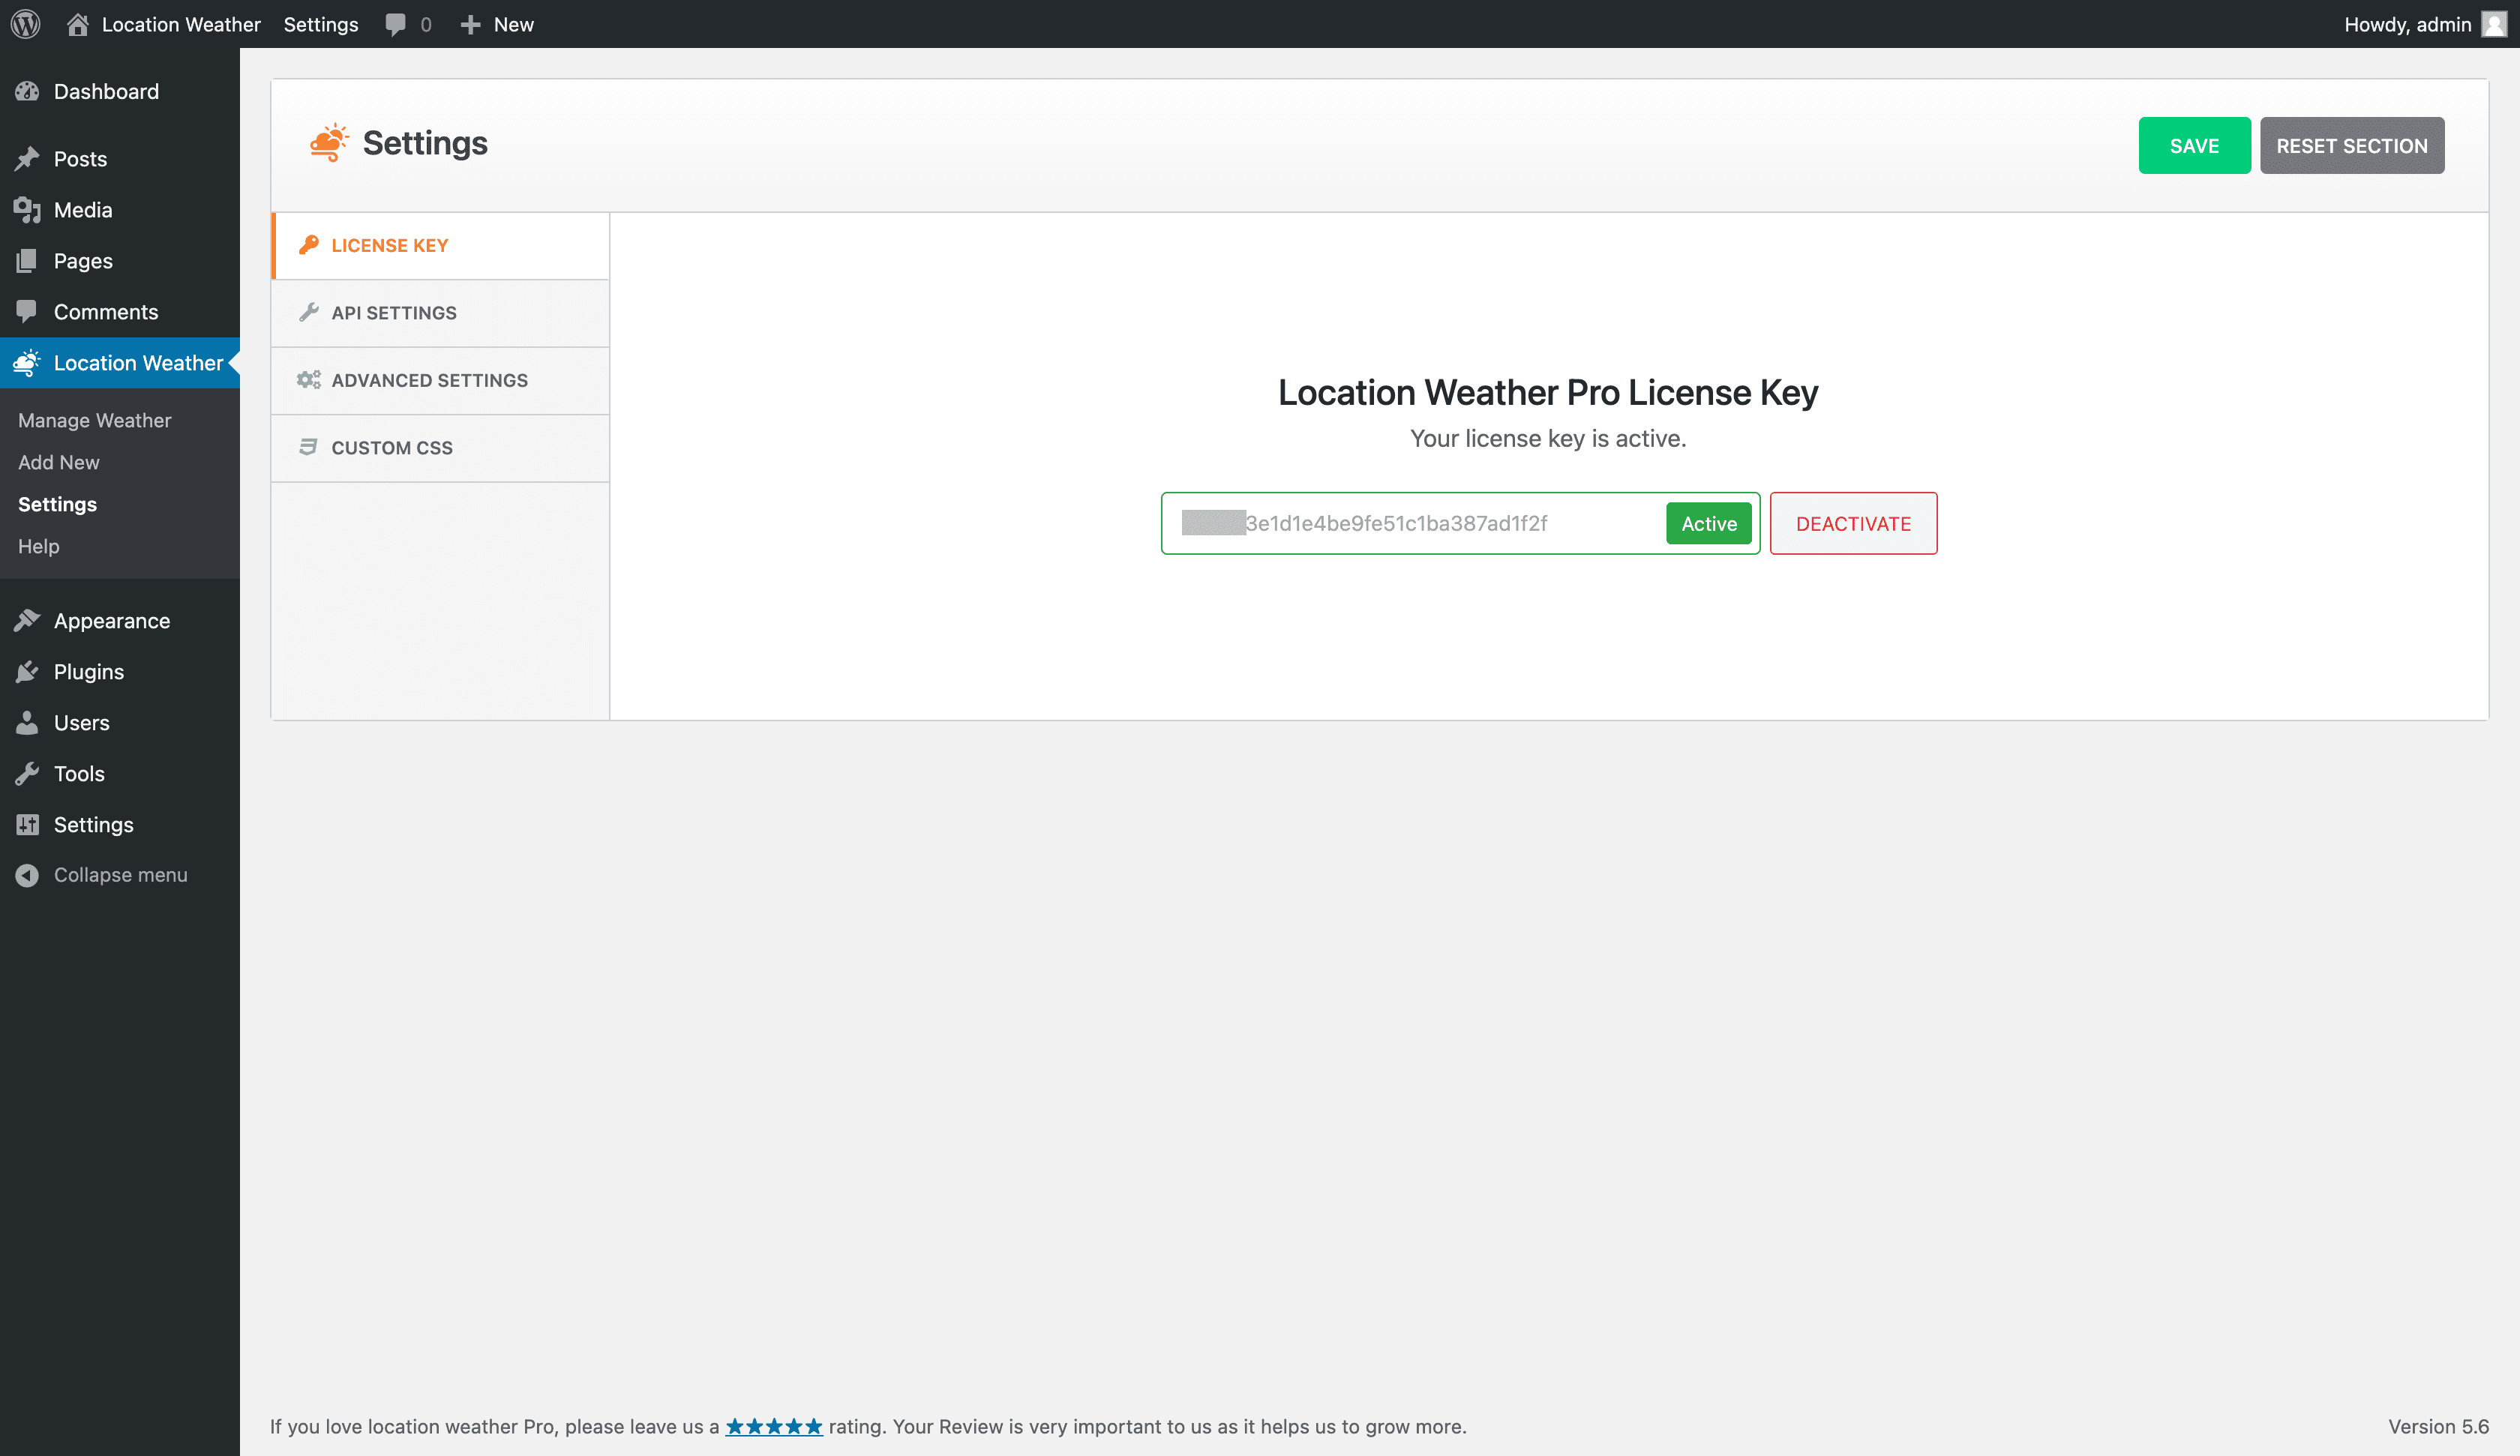Open the ADVANCED SETTINGS tab

point(441,381)
